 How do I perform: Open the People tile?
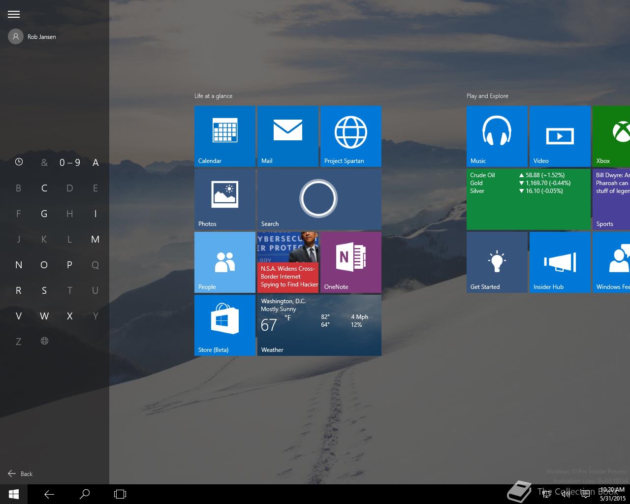225,262
